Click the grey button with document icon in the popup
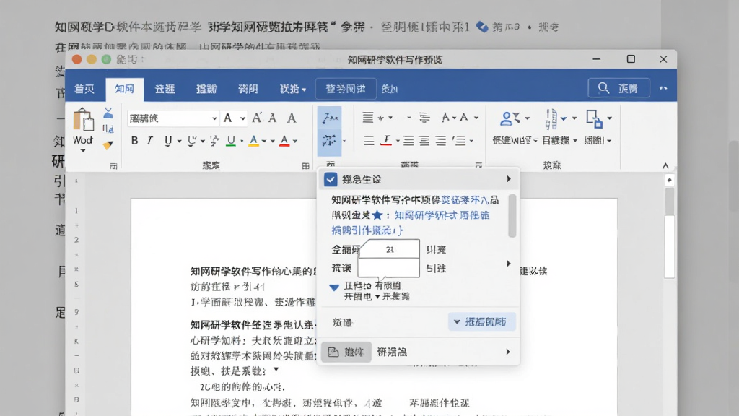Viewport: 739px width, 416px height. click(346, 352)
